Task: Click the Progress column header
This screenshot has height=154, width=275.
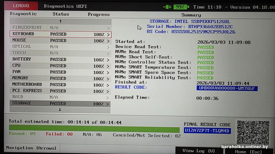Action: 99,14
